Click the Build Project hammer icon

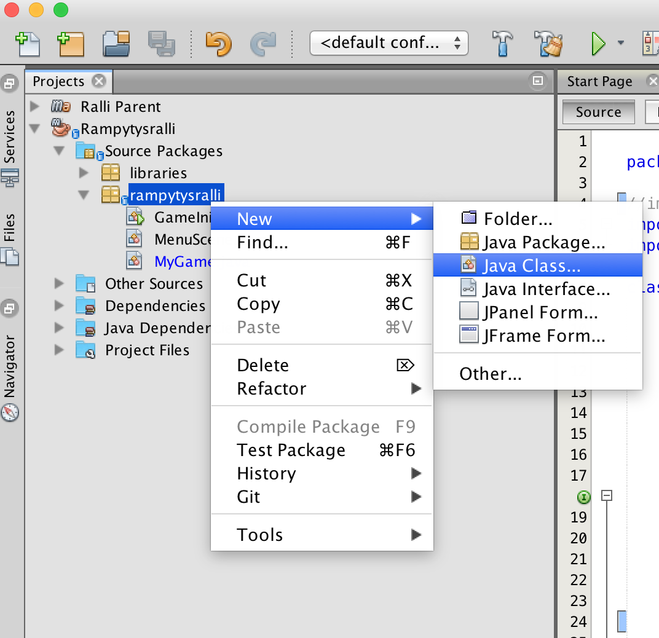click(502, 44)
